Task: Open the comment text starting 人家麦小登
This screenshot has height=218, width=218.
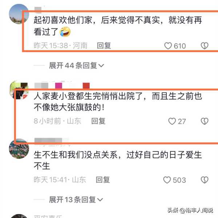Action: 118,102
